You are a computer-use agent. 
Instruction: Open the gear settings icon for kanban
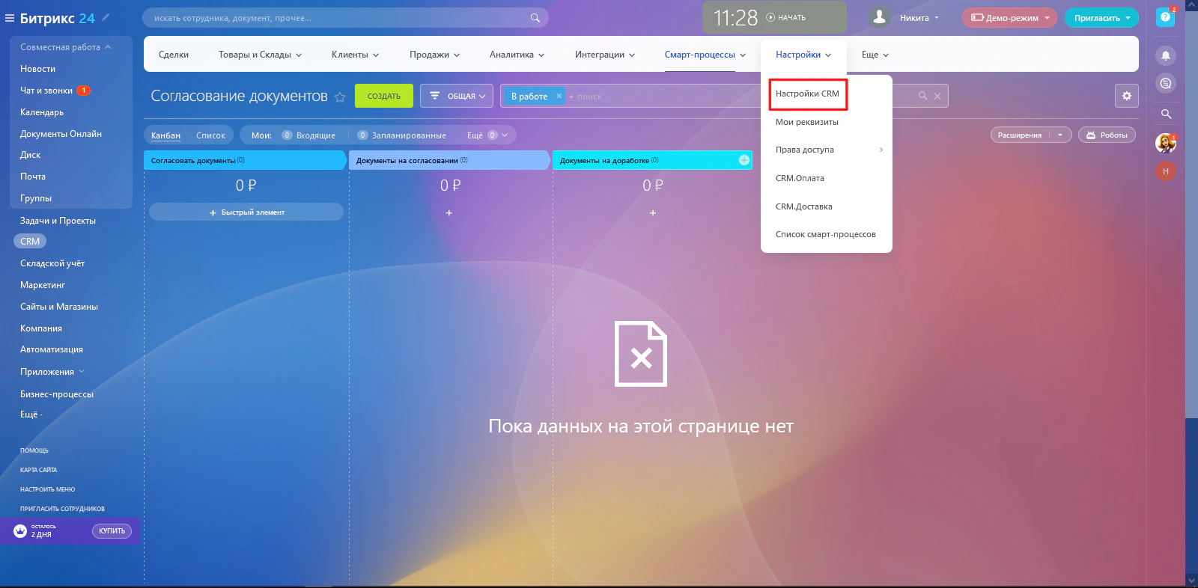1126,96
